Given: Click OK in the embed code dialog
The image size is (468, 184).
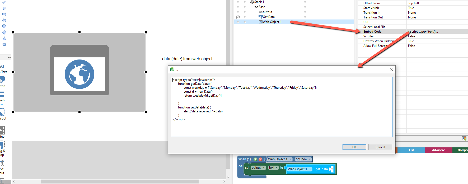Looking at the screenshot, I should tap(354, 147).
